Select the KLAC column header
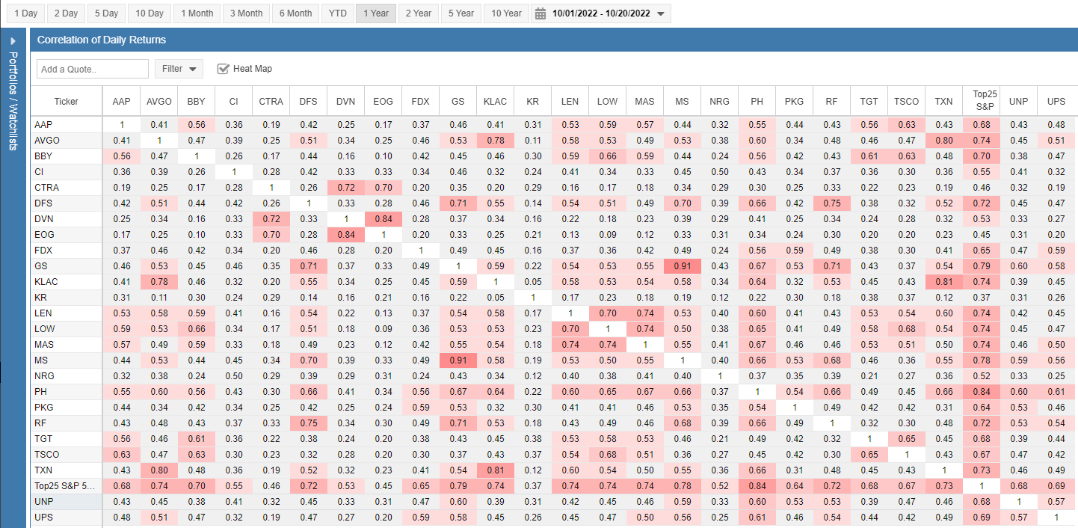The image size is (1078, 528). pos(495,101)
